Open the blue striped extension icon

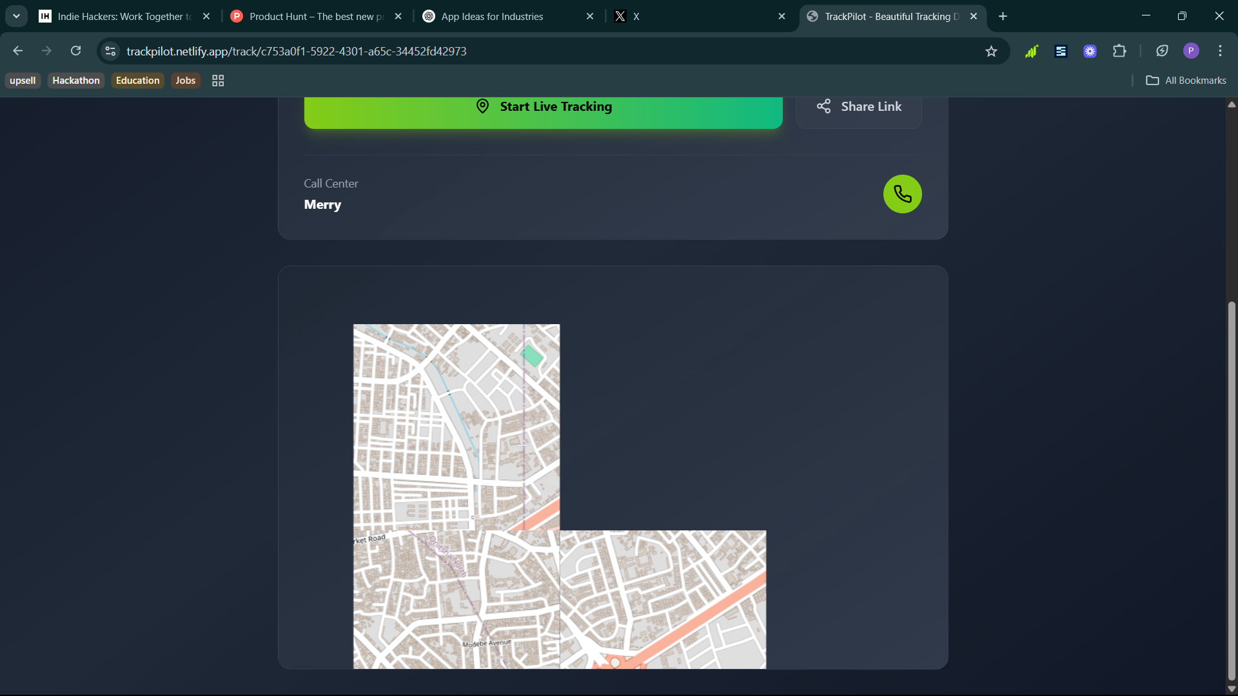(1061, 51)
